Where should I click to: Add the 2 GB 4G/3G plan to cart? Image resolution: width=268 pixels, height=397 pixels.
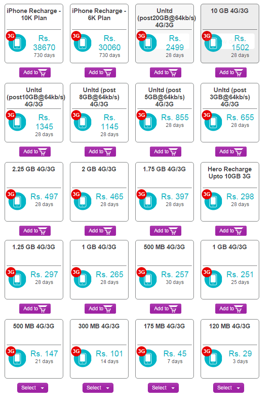point(100,231)
